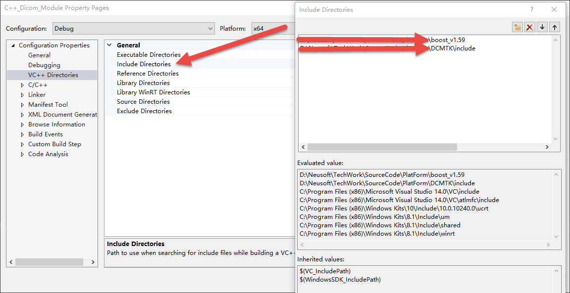Delete the selected directory entry
The width and height of the screenshot is (570, 293).
(x=529, y=27)
